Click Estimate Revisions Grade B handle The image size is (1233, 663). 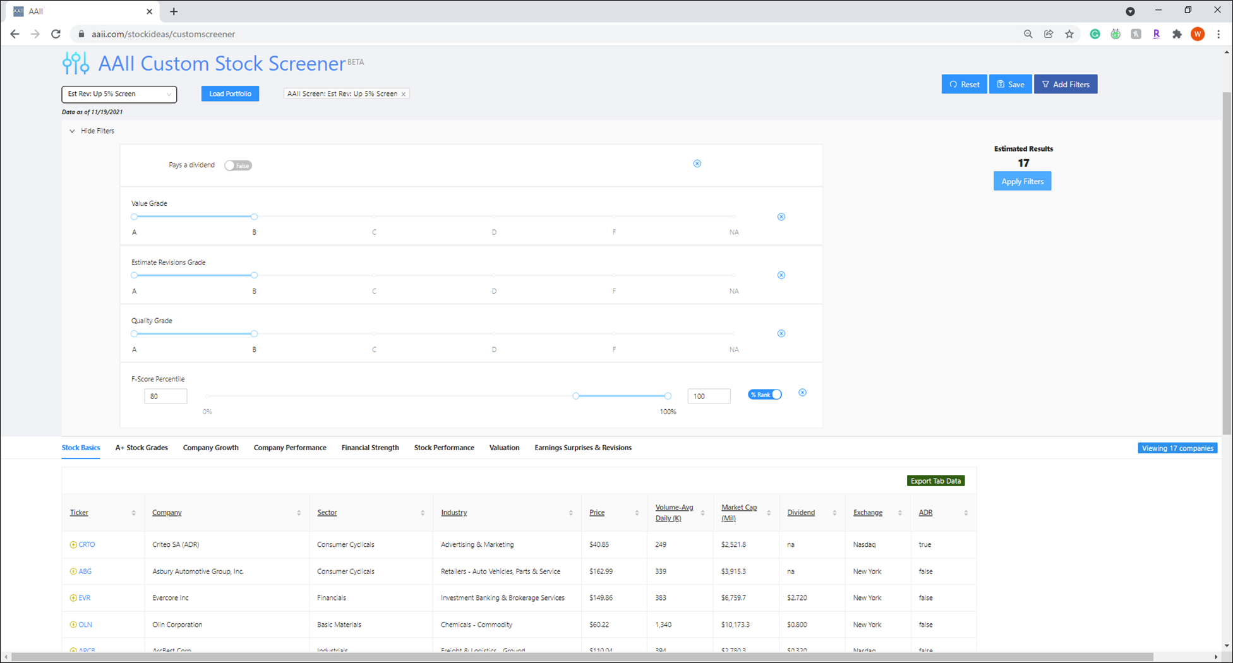pos(254,275)
